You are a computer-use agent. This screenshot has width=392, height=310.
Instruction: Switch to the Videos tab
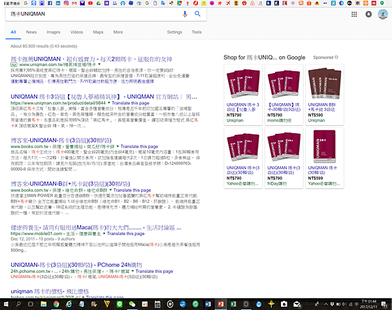click(x=76, y=32)
